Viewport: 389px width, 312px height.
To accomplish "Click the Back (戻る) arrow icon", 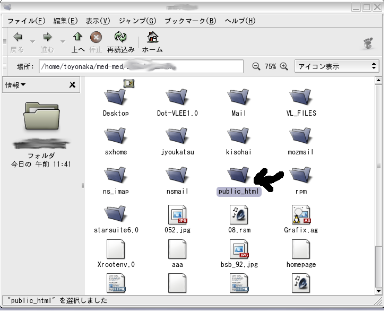I will tap(18, 37).
